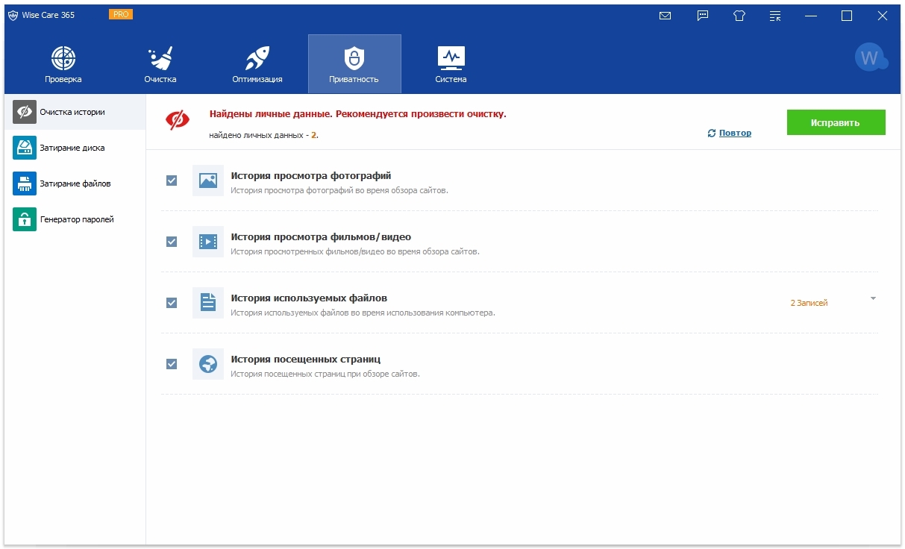Uncheck История просмотра фильмов/видео checkbox
905x549 pixels.
[x=172, y=242]
